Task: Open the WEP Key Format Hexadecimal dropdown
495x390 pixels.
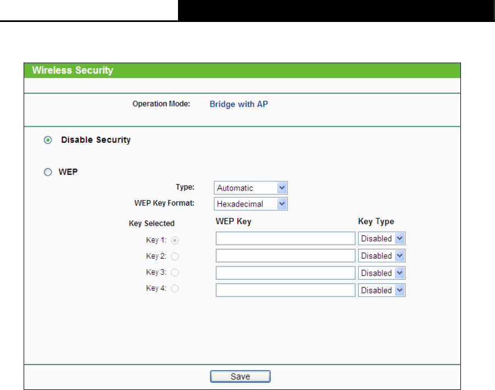Action: (x=251, y=204)
